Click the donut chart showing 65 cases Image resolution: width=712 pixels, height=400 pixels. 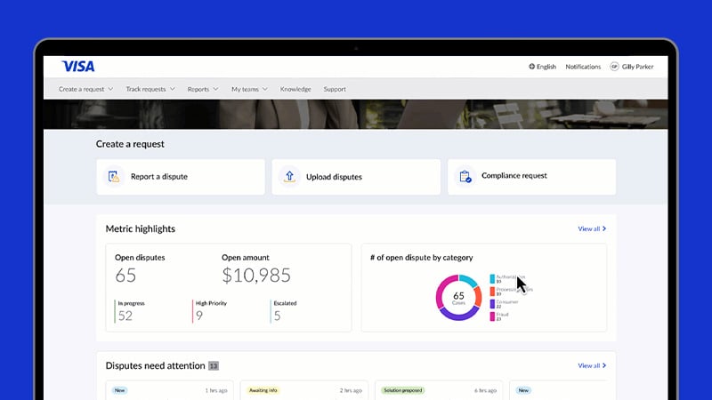(458, 297)
